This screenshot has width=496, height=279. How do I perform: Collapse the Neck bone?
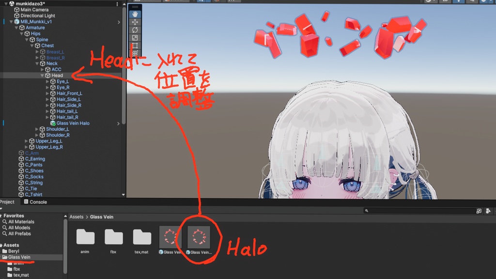[x=37, y=63]
